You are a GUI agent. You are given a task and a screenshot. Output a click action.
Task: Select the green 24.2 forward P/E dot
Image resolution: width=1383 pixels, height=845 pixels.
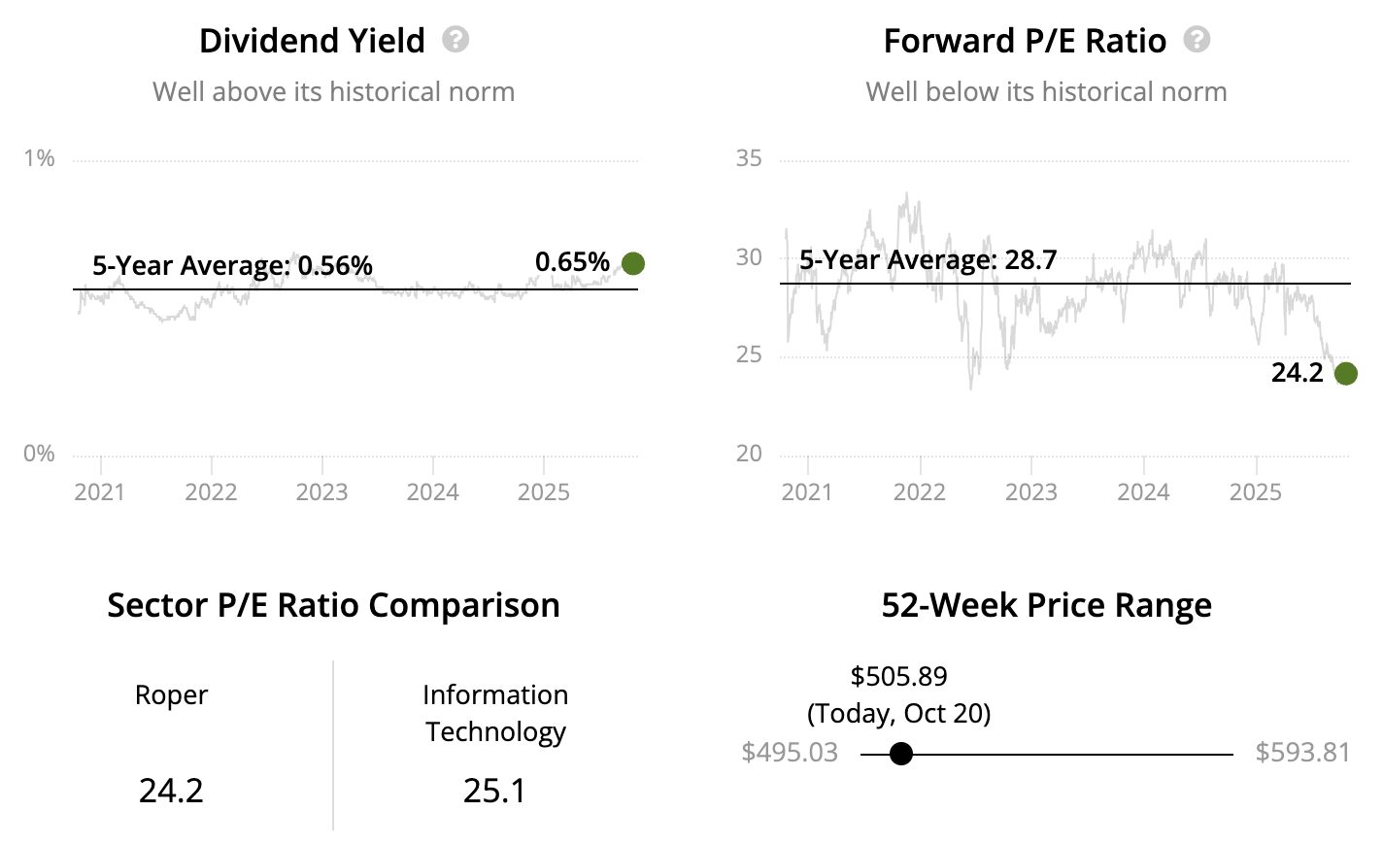[x=1345, y=373]
